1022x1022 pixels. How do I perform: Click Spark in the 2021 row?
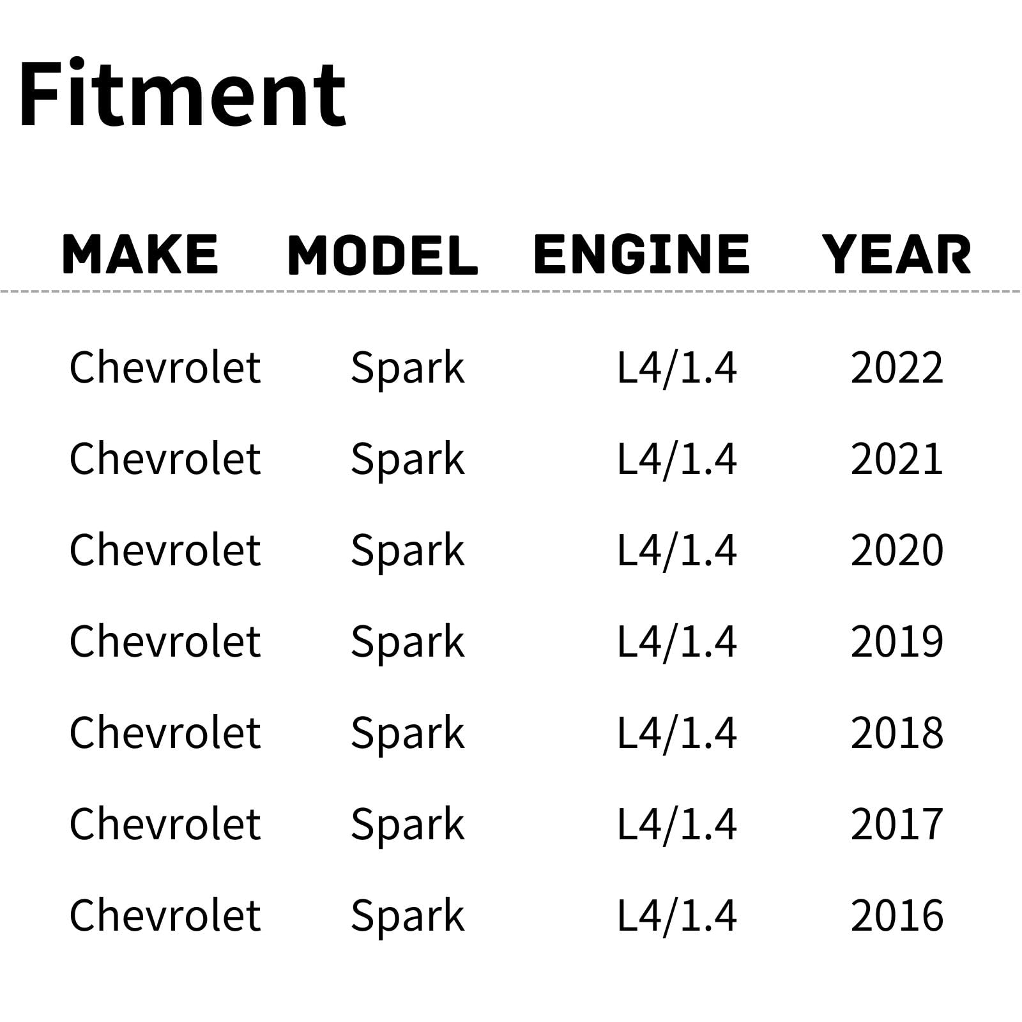(x=408, y=461)
